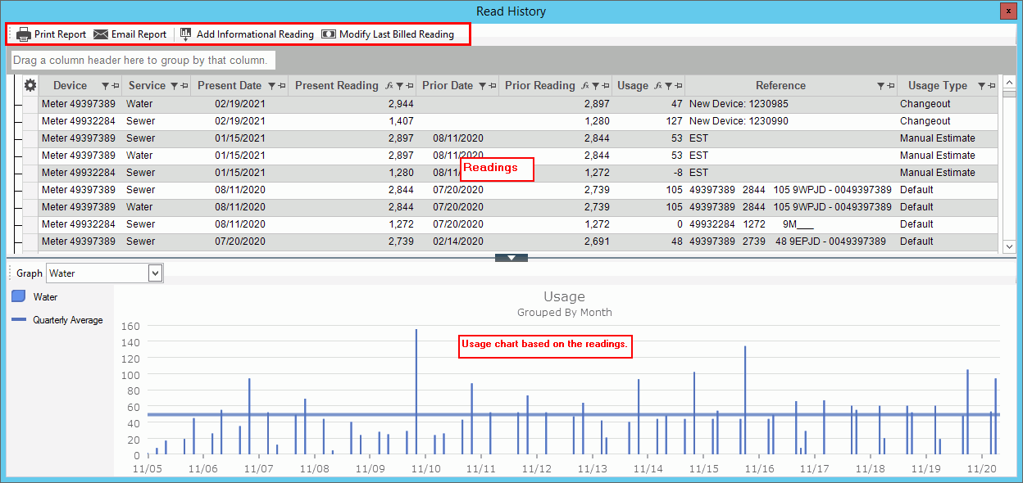
Task: Open the filter dropdown on Reference column
Action: (880, 86)
